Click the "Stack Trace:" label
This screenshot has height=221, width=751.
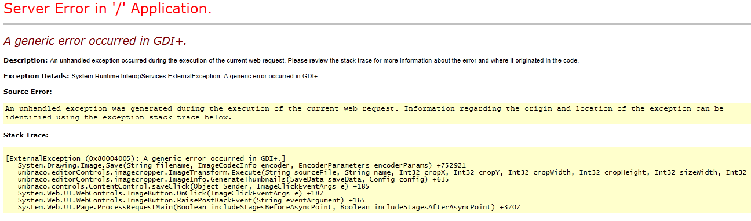click(25, 135)
